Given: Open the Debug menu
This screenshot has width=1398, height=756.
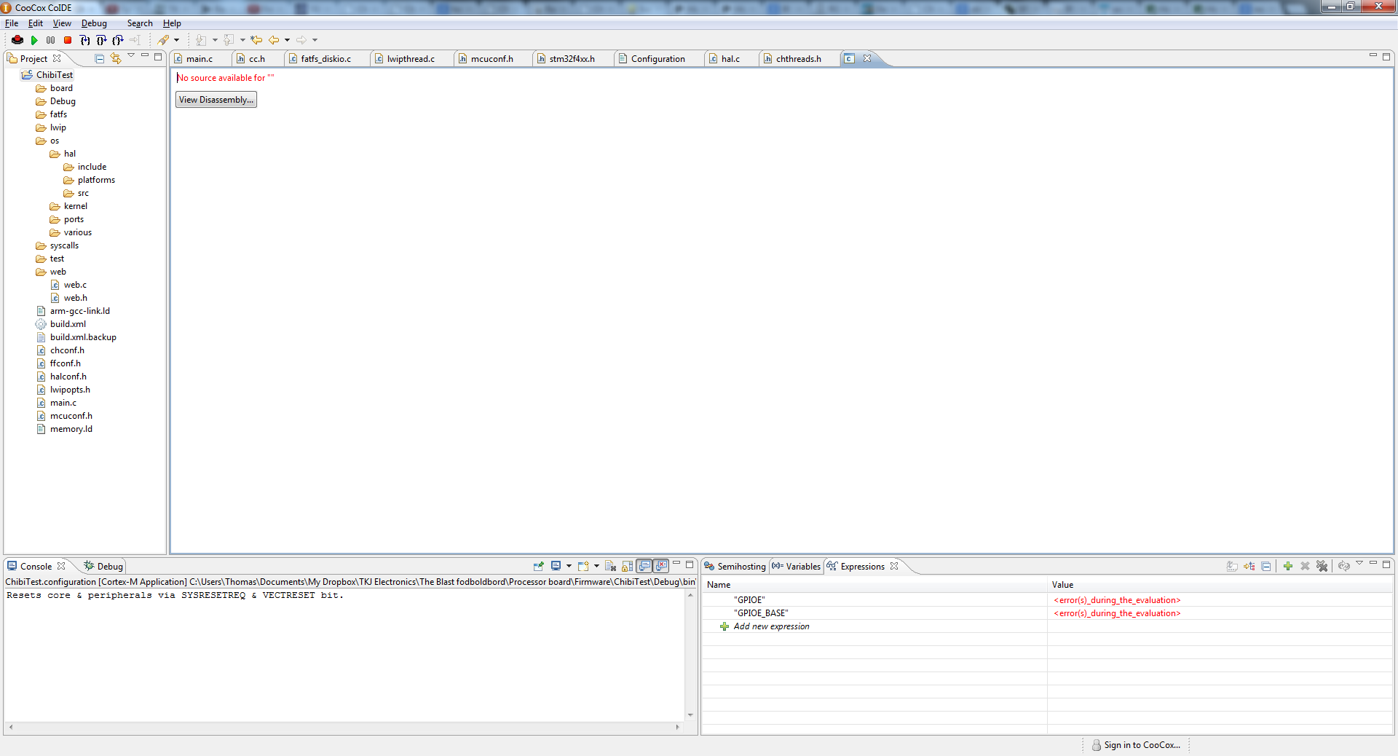Looking at the screenshot, I should pos(94,23).
